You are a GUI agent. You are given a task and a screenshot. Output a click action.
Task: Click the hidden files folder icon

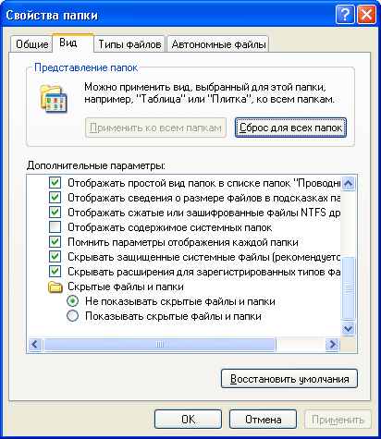pos(55,287)
